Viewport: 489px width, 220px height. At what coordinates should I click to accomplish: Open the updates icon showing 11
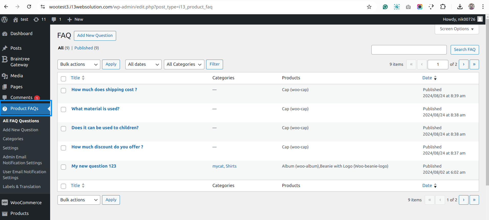pos(40,19)
